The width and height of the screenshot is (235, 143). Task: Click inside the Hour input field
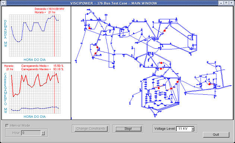[31, 133]
